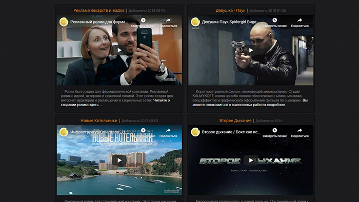The image size is (359, 202).
Task: Click Share arrow on Второе дыхание video
Action: click(300, 130)
